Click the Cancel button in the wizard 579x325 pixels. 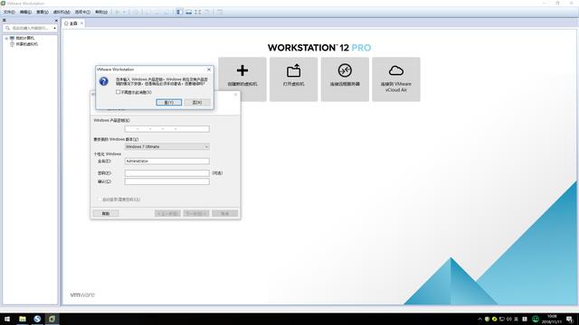(x=225, y=214)
